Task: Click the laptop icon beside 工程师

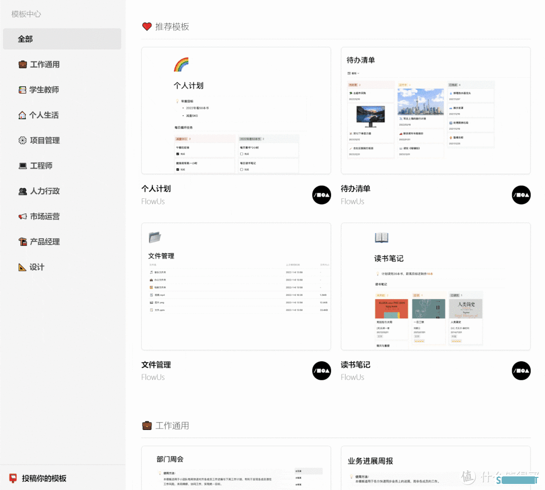Action: click(x=23, y=166)
